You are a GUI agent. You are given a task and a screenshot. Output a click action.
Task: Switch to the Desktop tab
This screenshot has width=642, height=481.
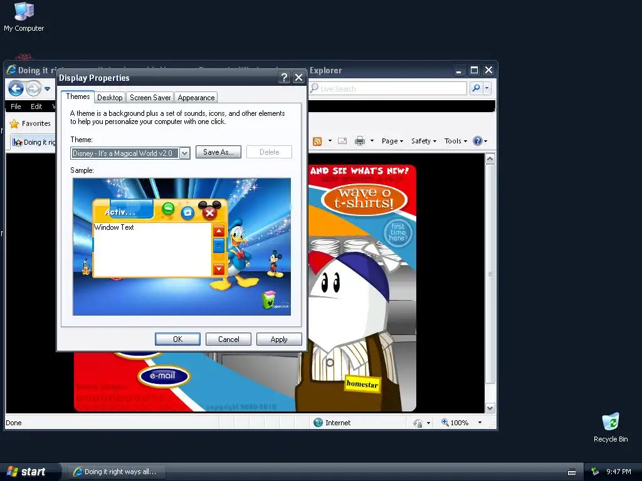click(x=110, y=98)
